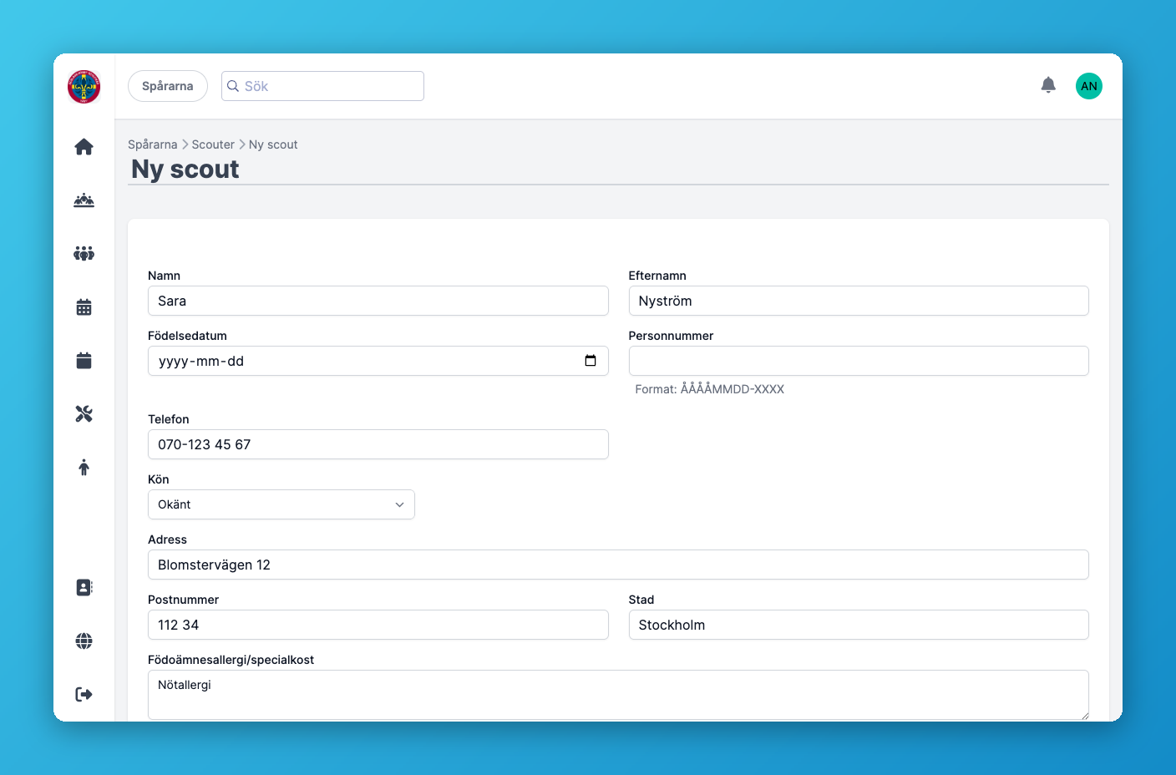Open the people group icon in sidebar
Image resolution: width=1176 pixels, height=775 pixels.
[84, 254]
